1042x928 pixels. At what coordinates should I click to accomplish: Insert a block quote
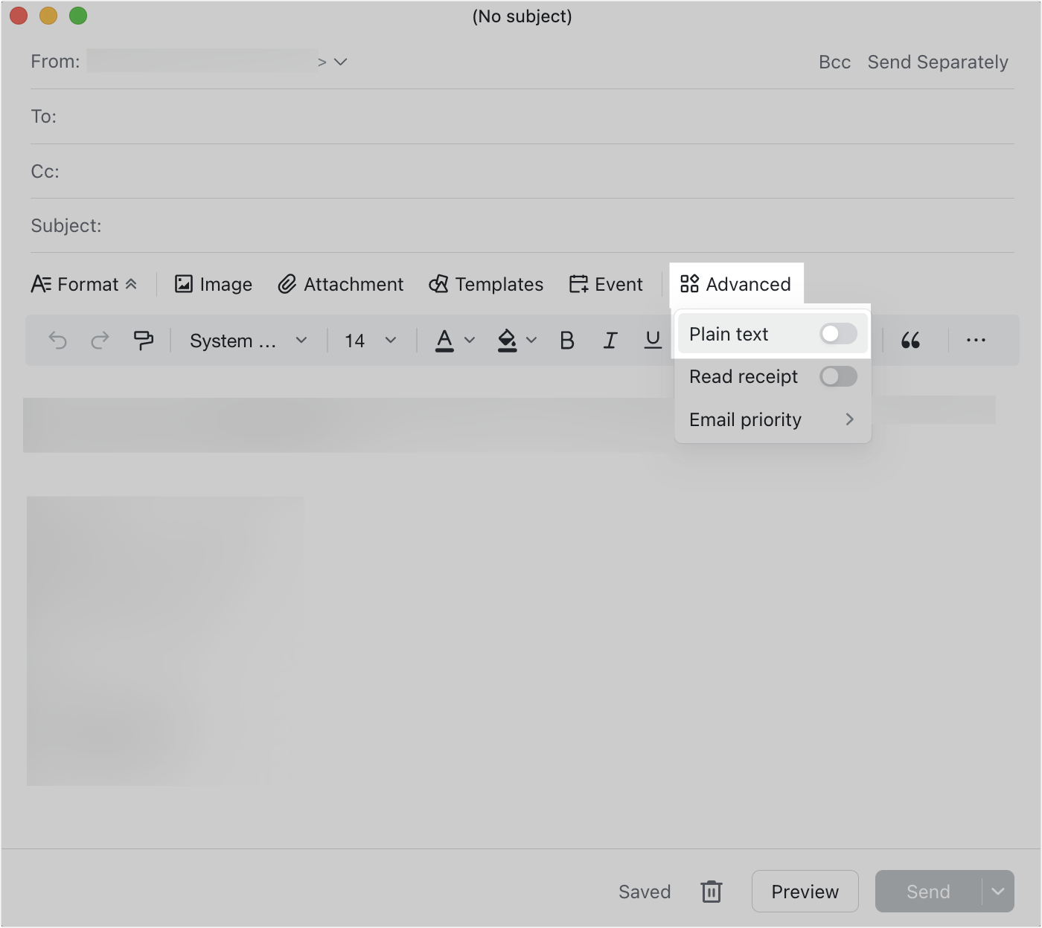(910, 341)
